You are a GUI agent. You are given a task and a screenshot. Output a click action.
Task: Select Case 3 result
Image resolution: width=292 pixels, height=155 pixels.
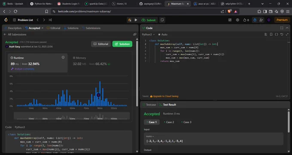(186, 122)
